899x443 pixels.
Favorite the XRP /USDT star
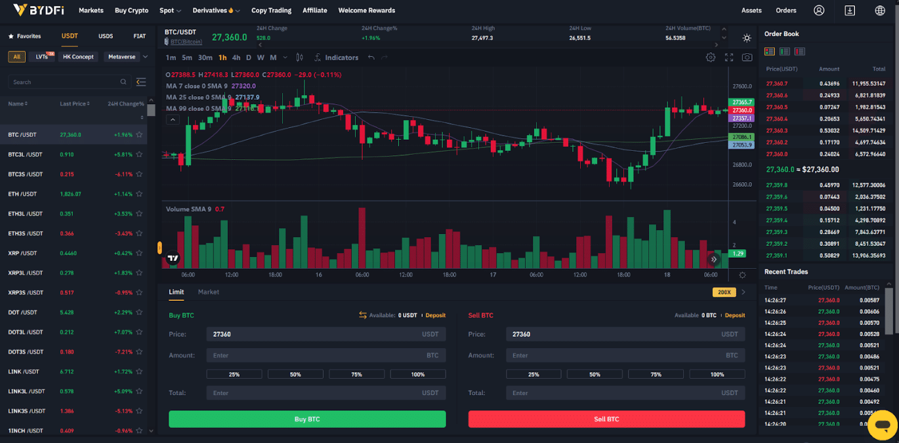tap(139, 253)
